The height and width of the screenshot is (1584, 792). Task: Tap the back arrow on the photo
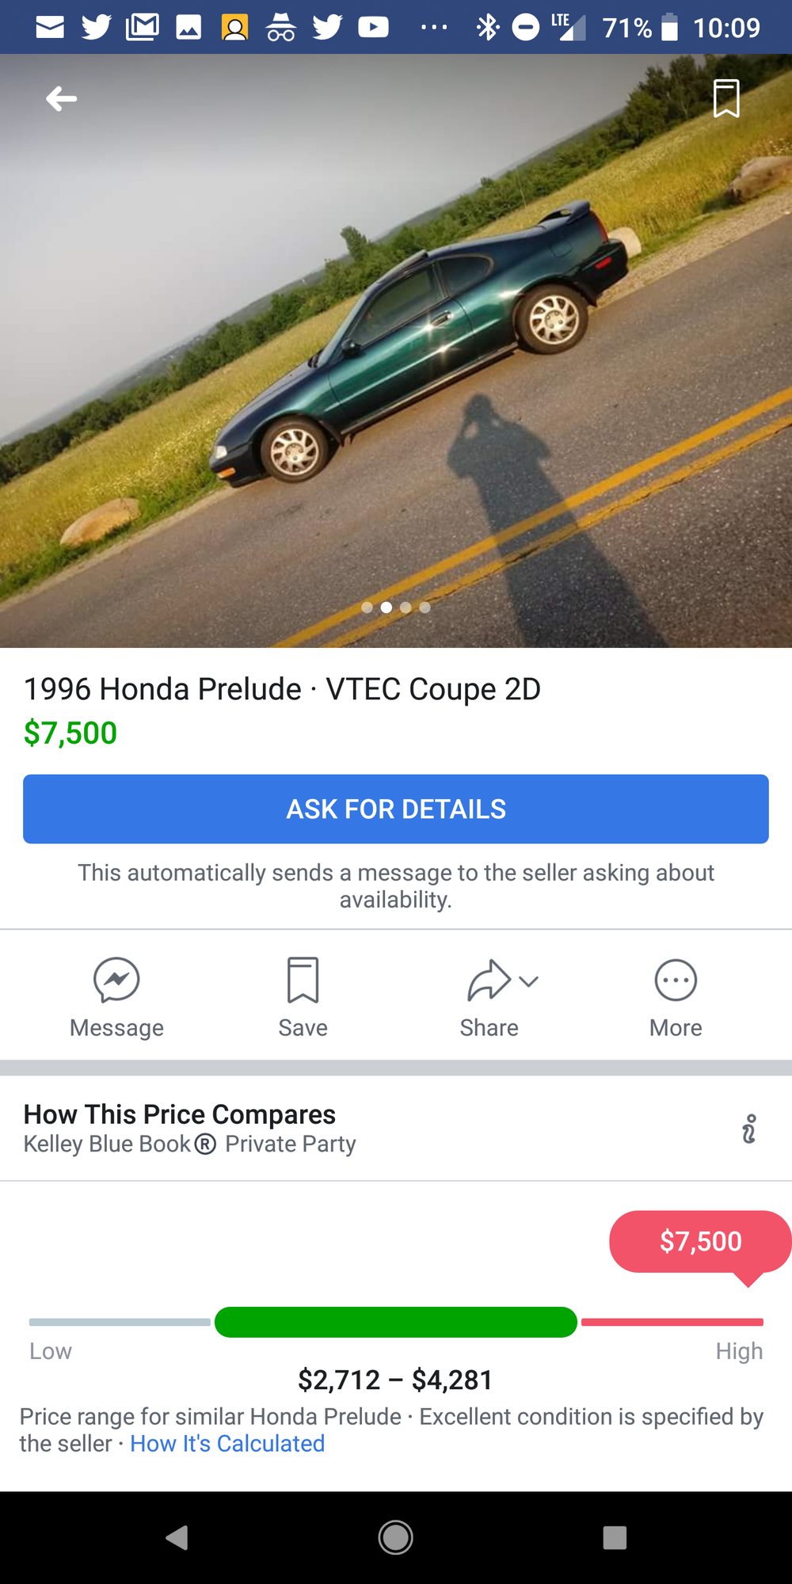point(62,99)
